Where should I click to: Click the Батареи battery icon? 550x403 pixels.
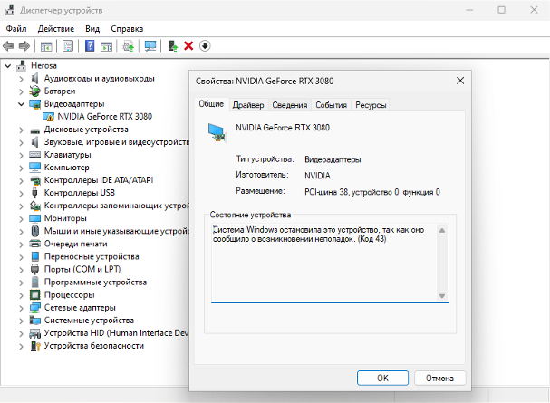[x=34, y=91]
